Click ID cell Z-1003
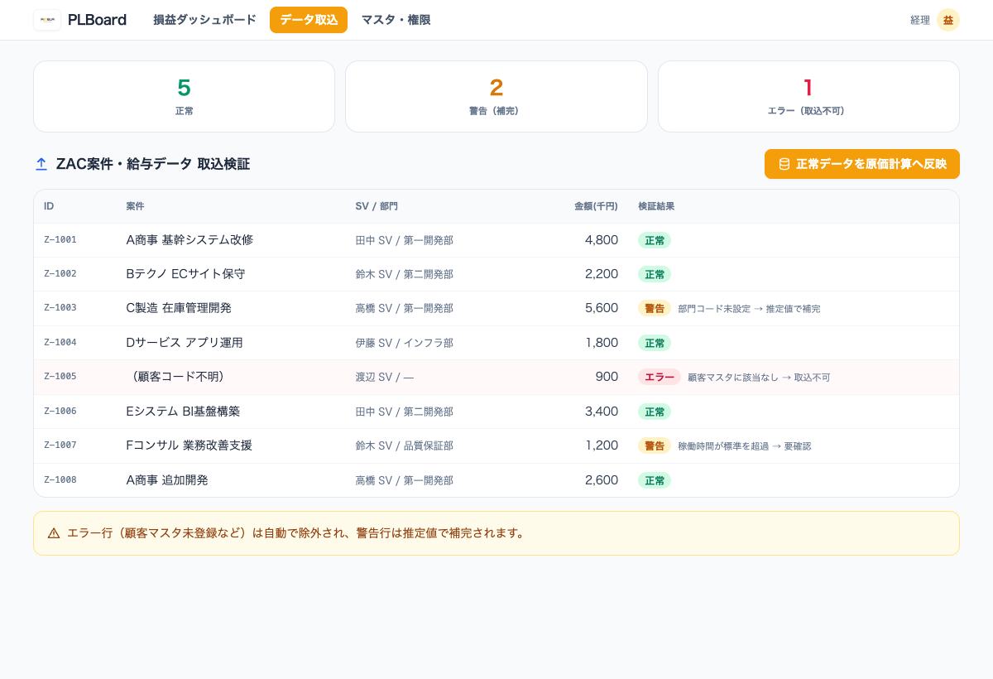The image size is (993, 679). [x=60, y=308]
